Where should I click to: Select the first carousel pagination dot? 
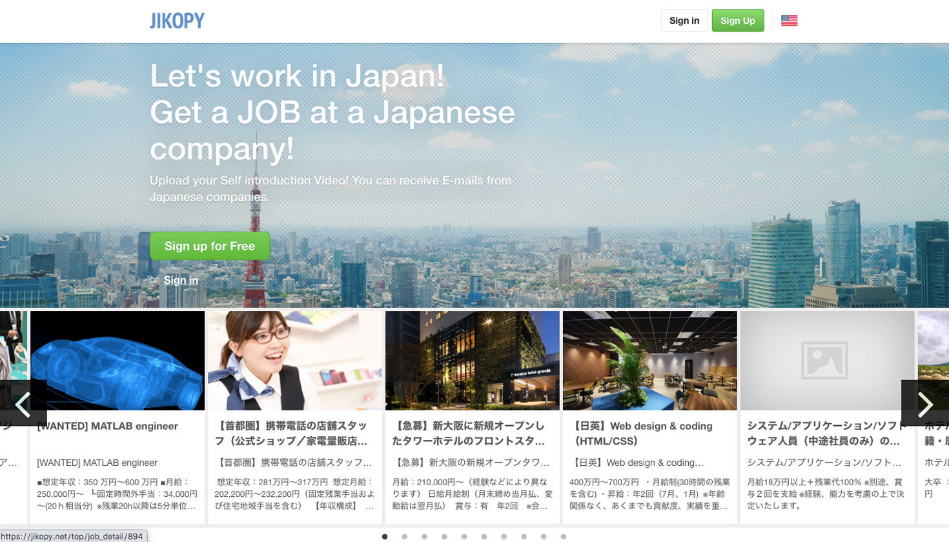coord(385,536)
